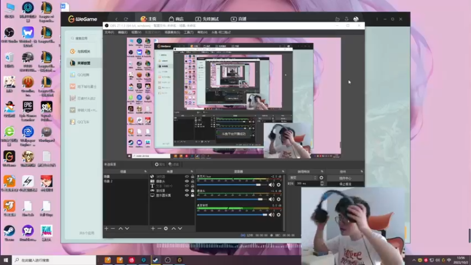Viewport: 471px width, 265px height.
Task: Open audio settings gear for third mixer channel
Action: pyautogui.click(x=278, y=214)
